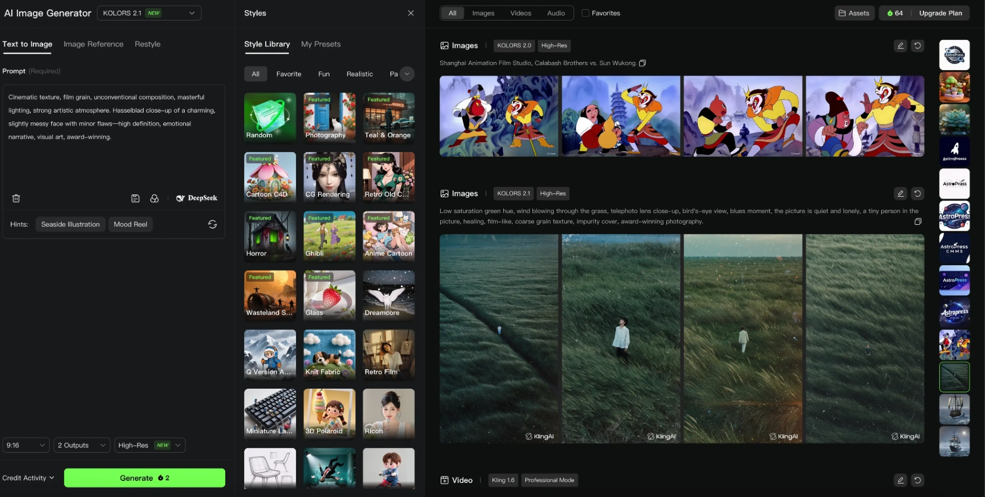Close the Styles panel

411,13
